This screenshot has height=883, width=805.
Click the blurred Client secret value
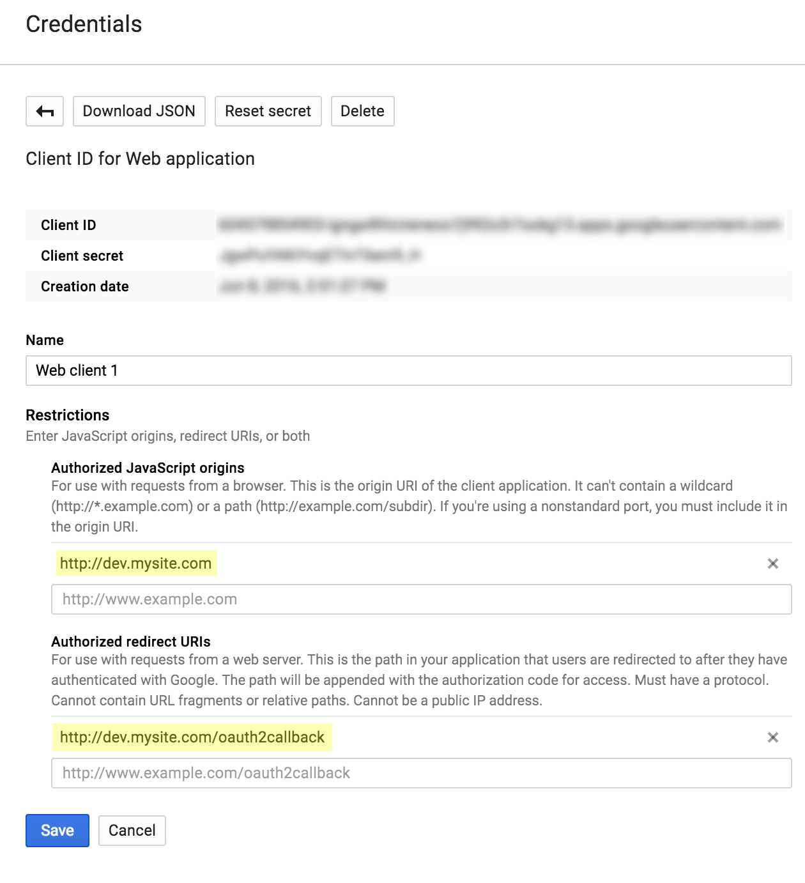coord(319,256)
